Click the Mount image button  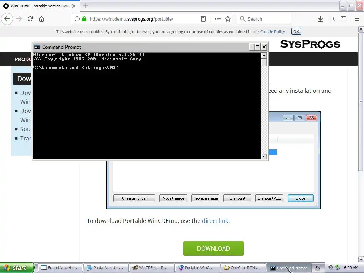173,198
